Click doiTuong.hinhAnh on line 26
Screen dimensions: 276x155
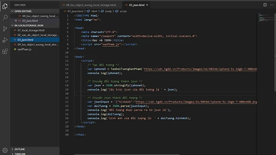click(x=174, y=119)
